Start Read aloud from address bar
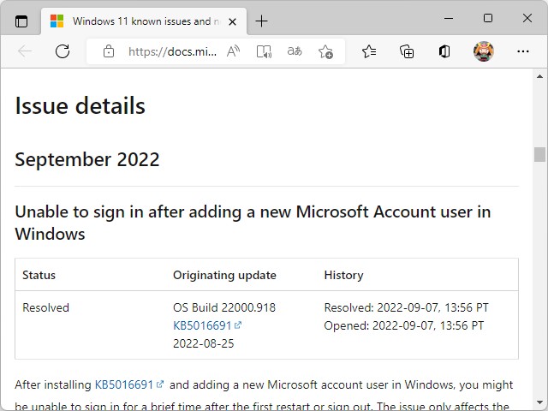548x411 pixels. (233, 51)
